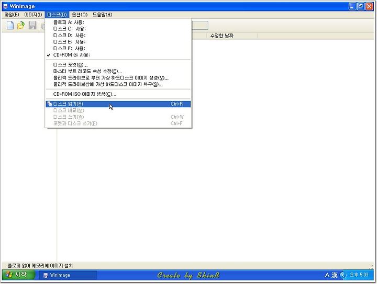Open the 도움말(H) menu
This screenshot has width=377, height=284.
[102, 15]
